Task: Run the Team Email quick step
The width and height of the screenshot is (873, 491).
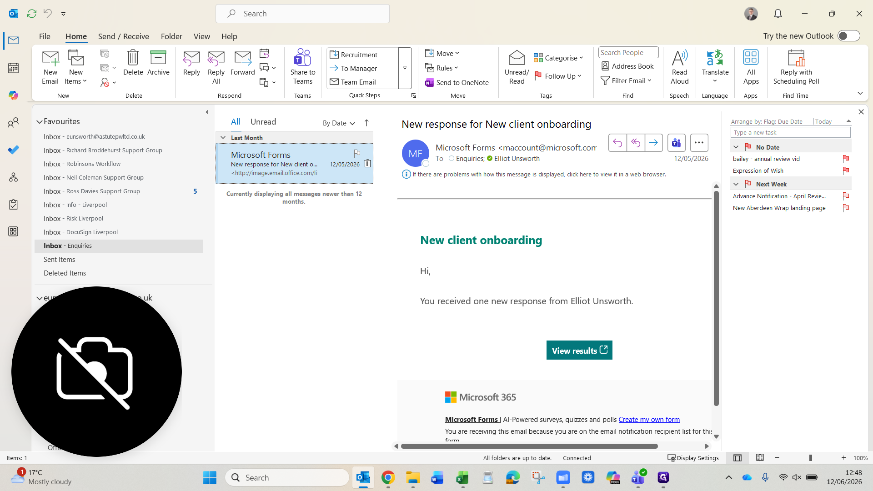Action: pos(358,82)
